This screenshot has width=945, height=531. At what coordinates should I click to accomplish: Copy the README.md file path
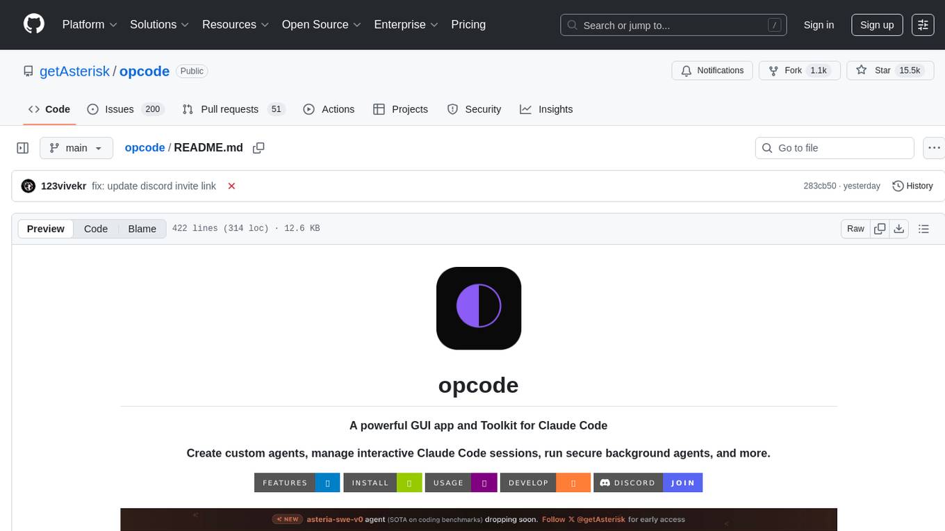258,148
